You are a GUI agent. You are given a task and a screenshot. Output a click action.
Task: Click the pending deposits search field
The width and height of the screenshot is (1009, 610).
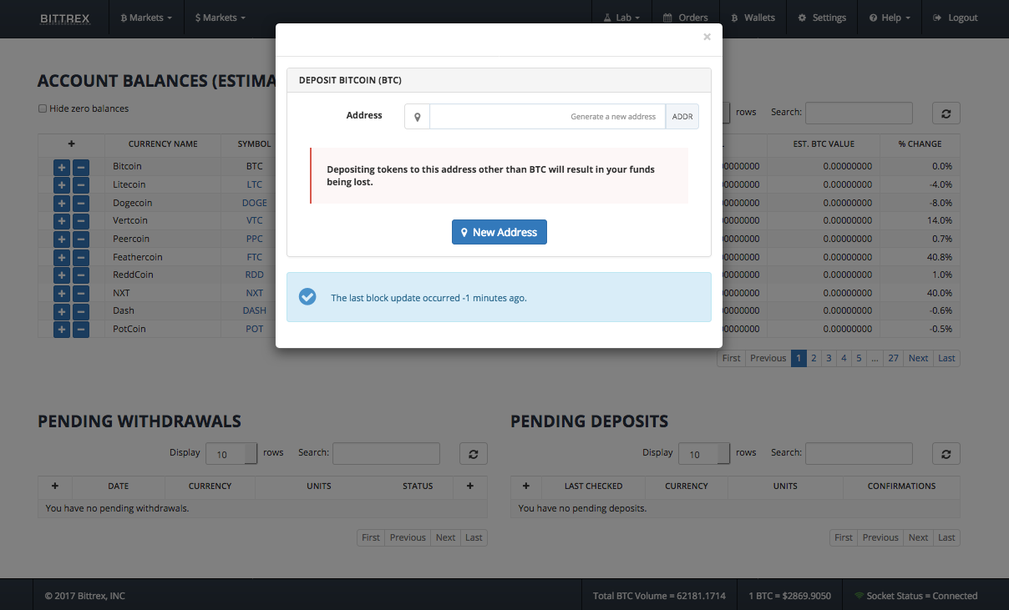pos(859,453)
